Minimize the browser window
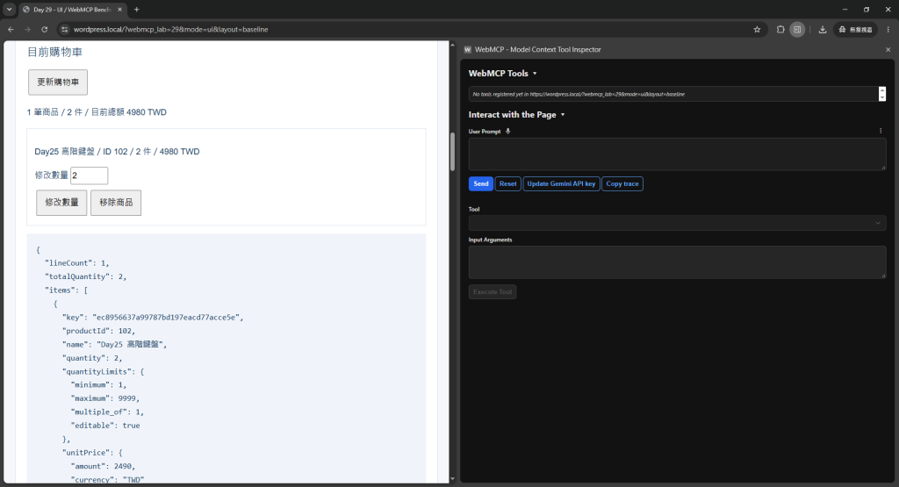Viewport: 899px width, 487px height. click(x=845, y=9)
